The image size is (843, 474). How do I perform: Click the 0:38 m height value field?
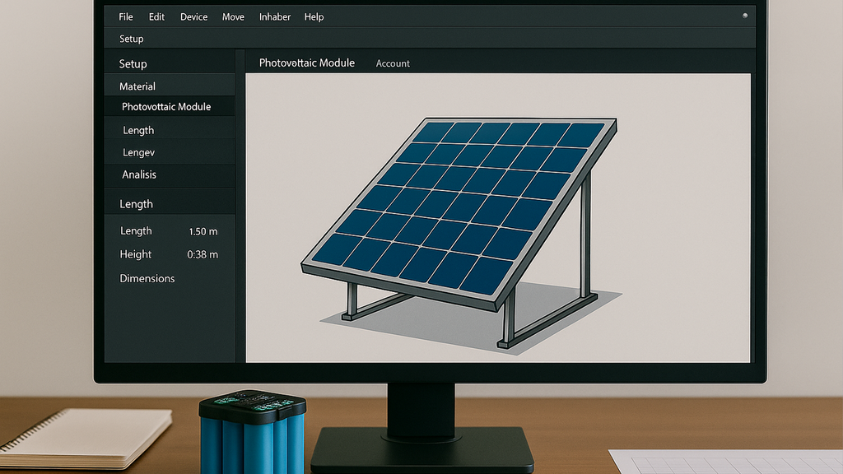tap(203, 254)
